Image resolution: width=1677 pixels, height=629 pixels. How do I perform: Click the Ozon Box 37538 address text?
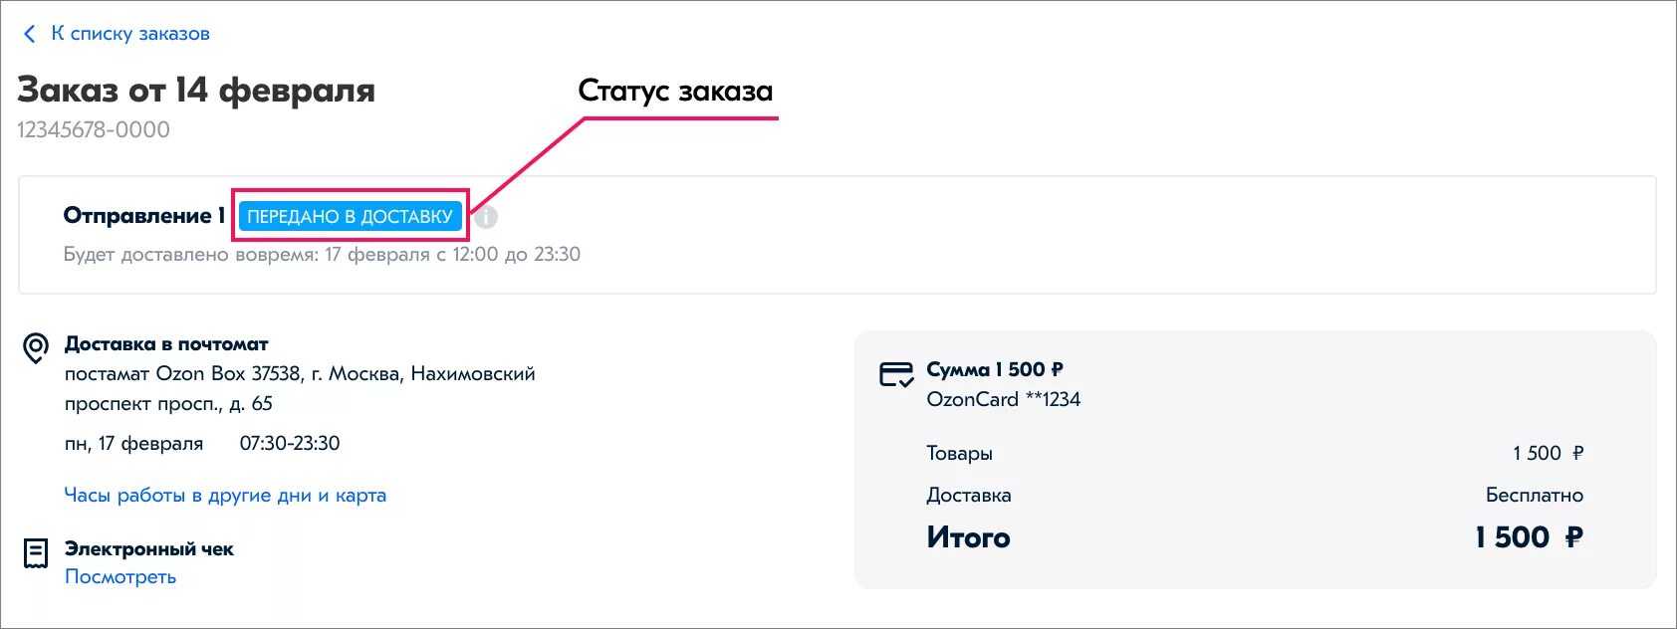(x=300, y=388)
